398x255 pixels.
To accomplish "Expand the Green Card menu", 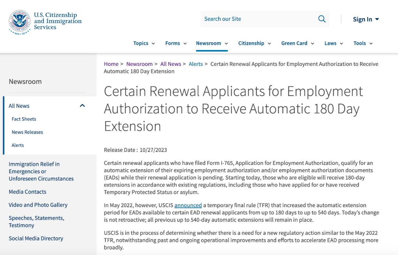I will 297,43.
